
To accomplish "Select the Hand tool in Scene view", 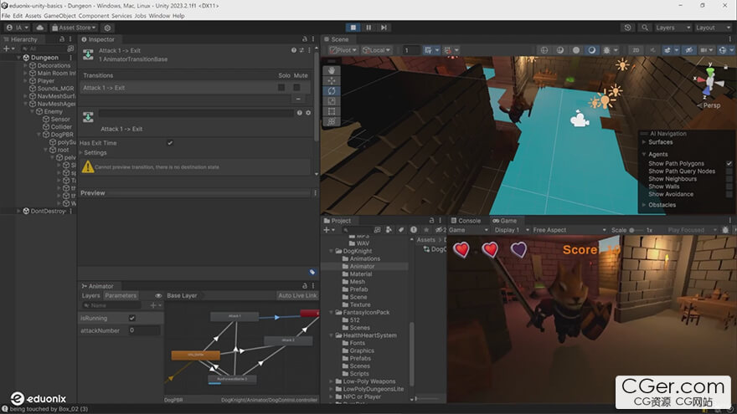I will pos(332,70).
